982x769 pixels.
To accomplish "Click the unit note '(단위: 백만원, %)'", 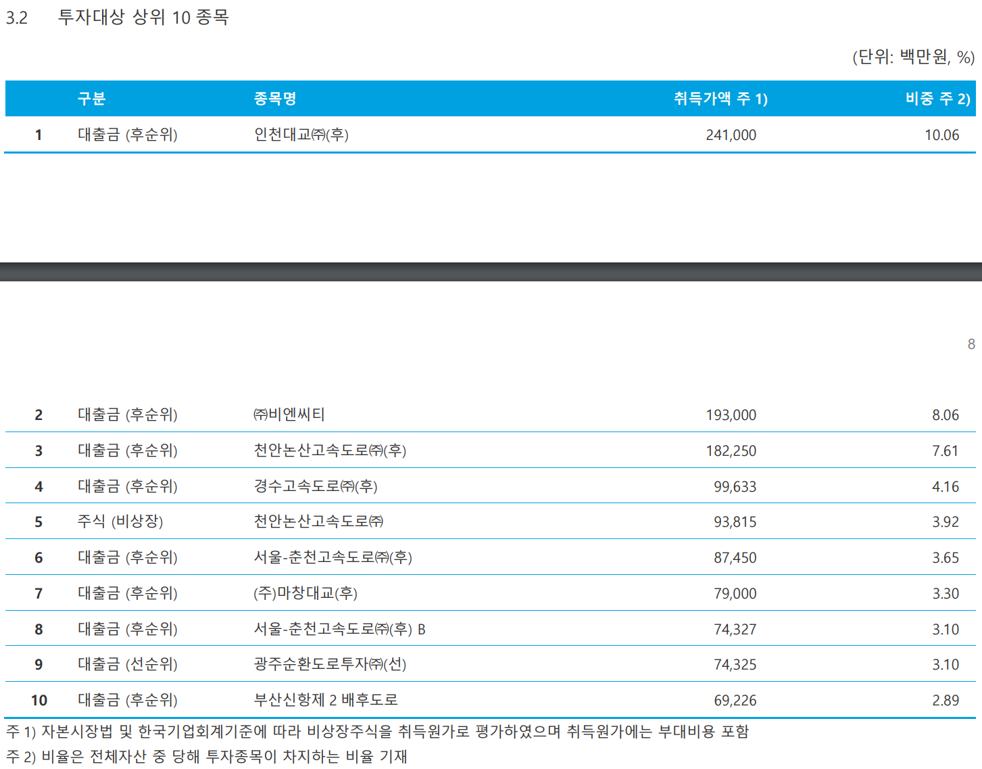I will tap(914, 57).
